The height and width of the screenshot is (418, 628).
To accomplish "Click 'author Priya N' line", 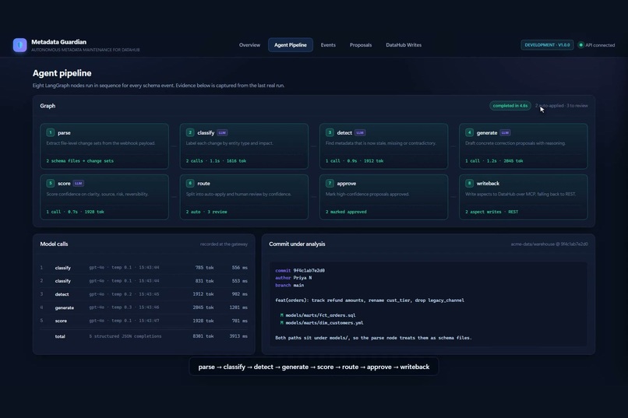I will pyautogui.click(x=294, y=278).
